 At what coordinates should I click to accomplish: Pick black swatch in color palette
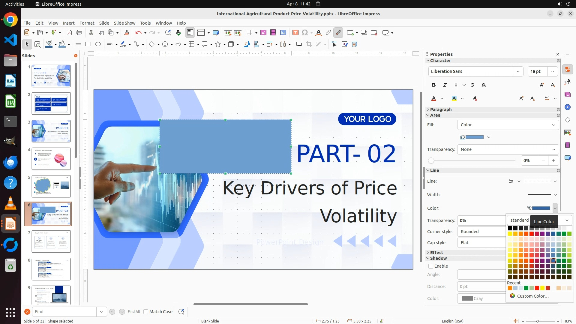click(x=510, y=228)
